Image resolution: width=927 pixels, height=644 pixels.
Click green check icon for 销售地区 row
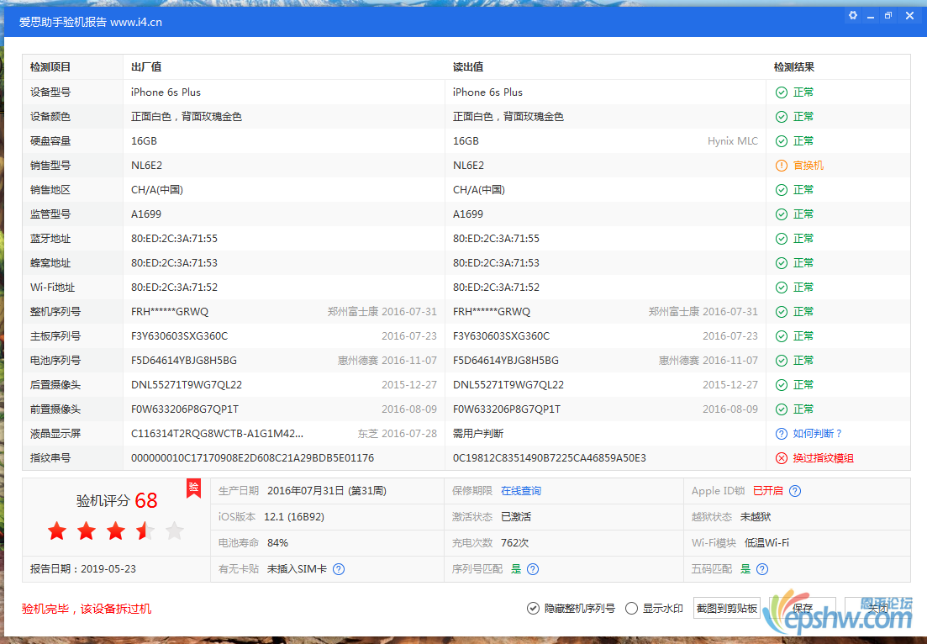pyautogui.click(x=782, y=190)
